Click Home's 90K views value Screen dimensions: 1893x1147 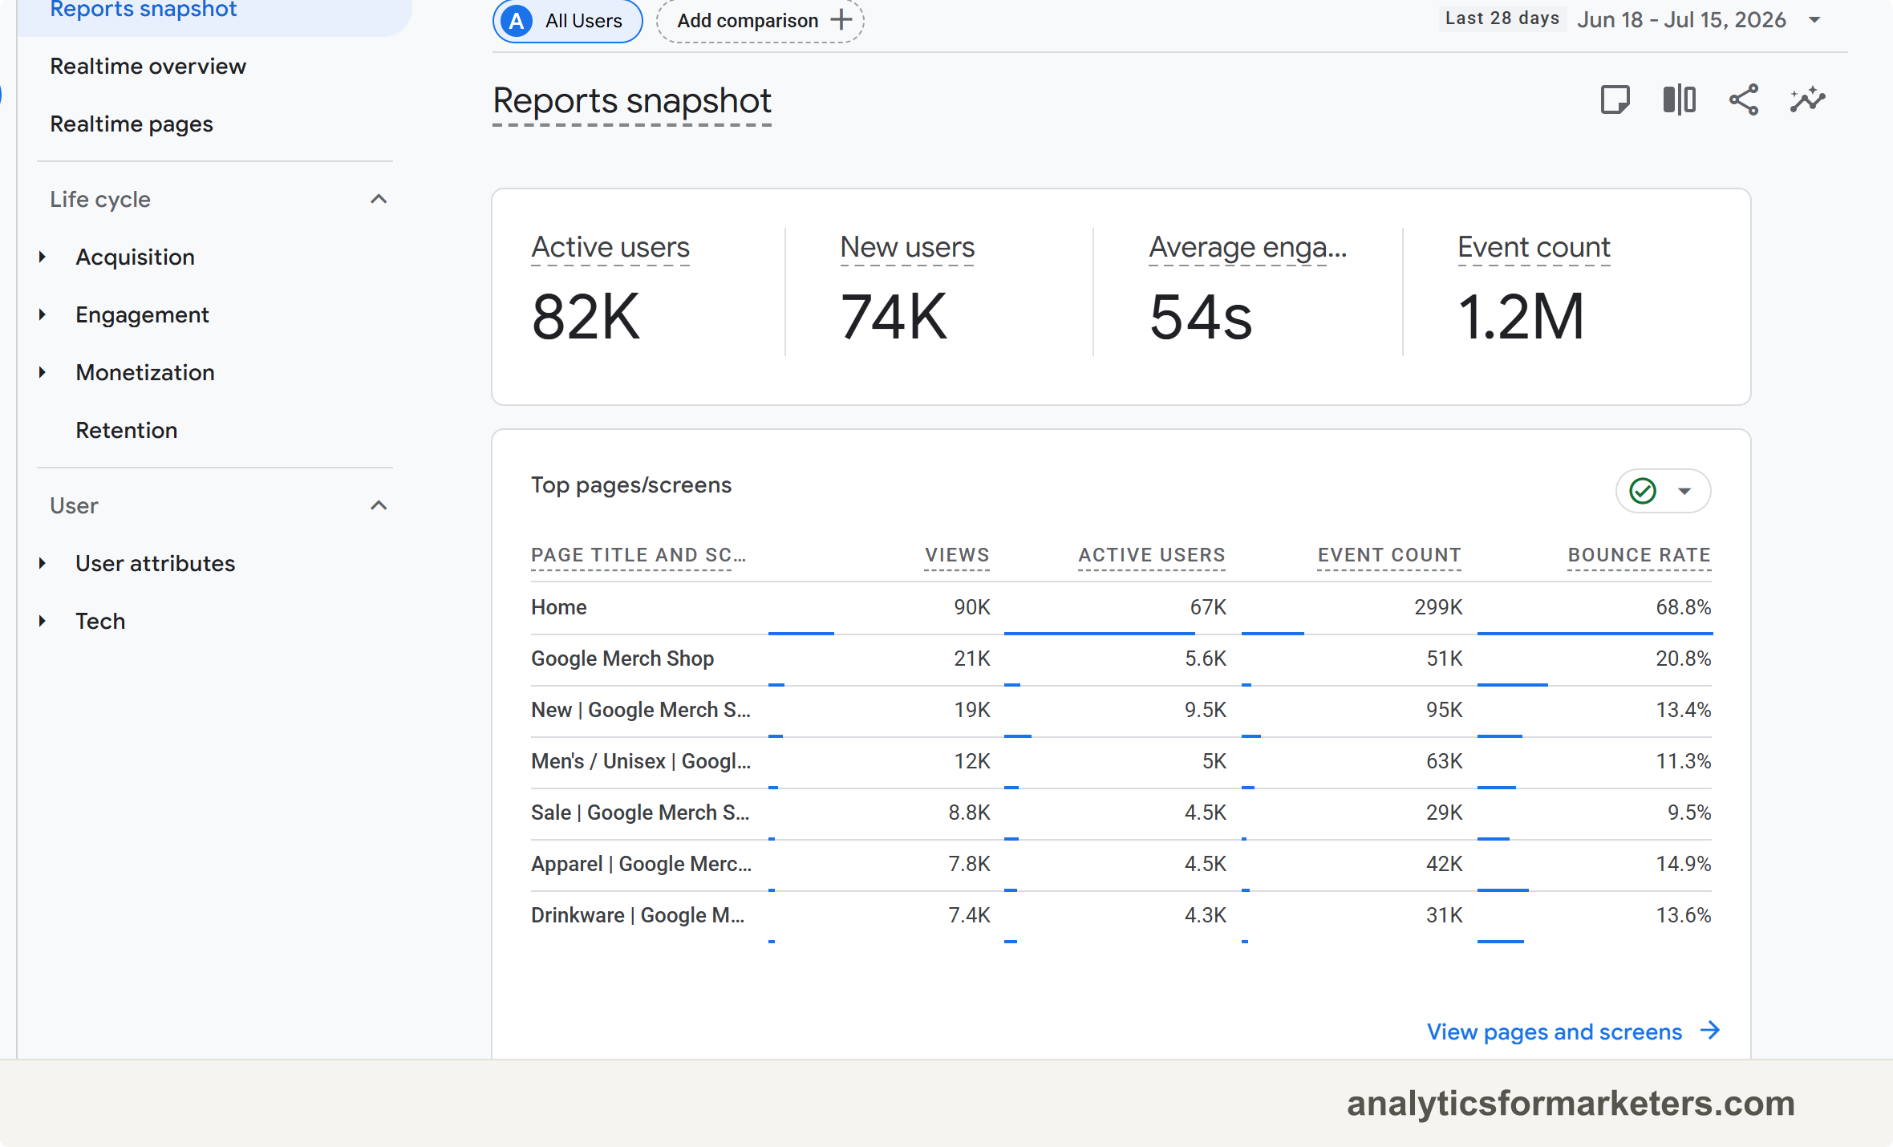click(x=972, y=607)
